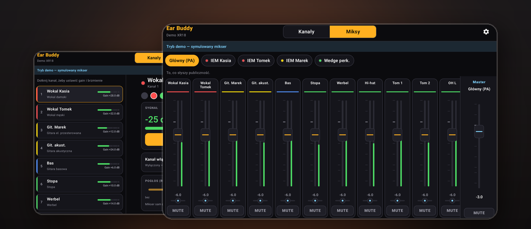Grab the Wokal Kasia fader handle

(178, 135)
